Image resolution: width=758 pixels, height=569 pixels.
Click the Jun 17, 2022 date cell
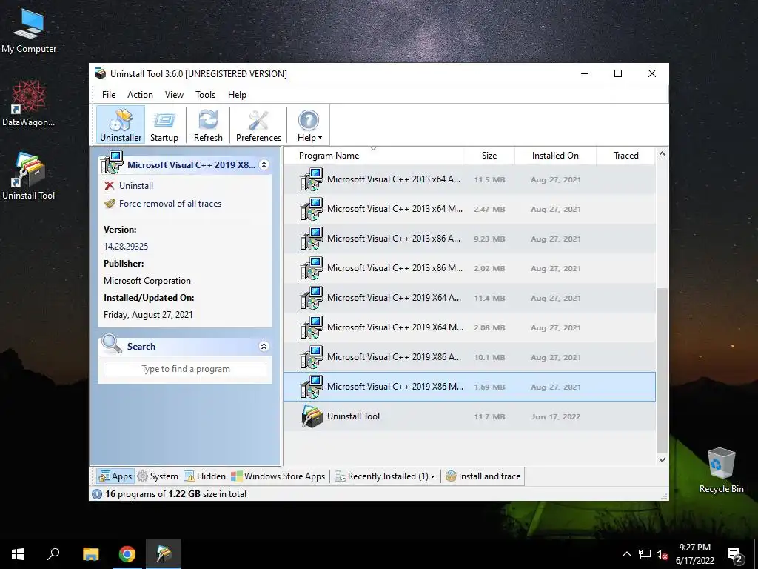pyautogui.click(x=556, y=416)
